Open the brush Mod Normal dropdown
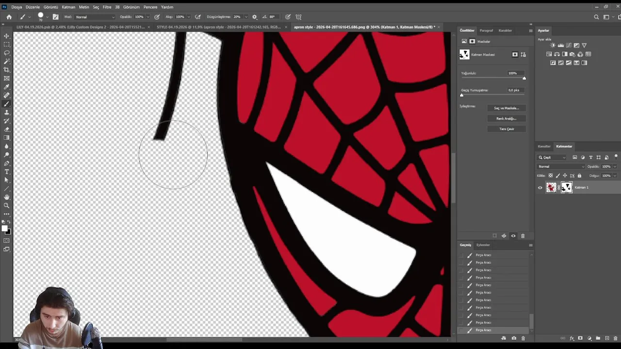Viewport: 621px width, 349px height. tap(95, 17)
